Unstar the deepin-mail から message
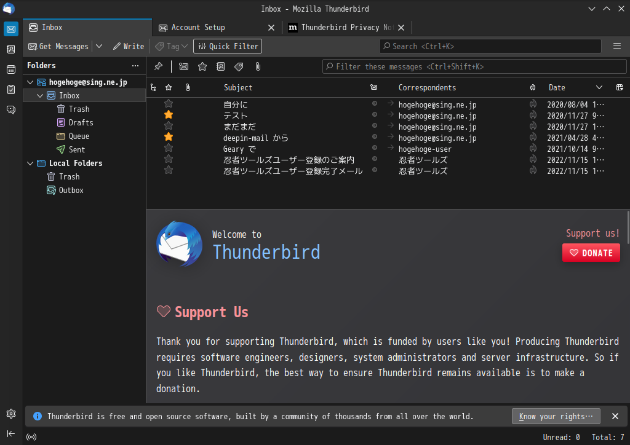 tap(169, 137)
